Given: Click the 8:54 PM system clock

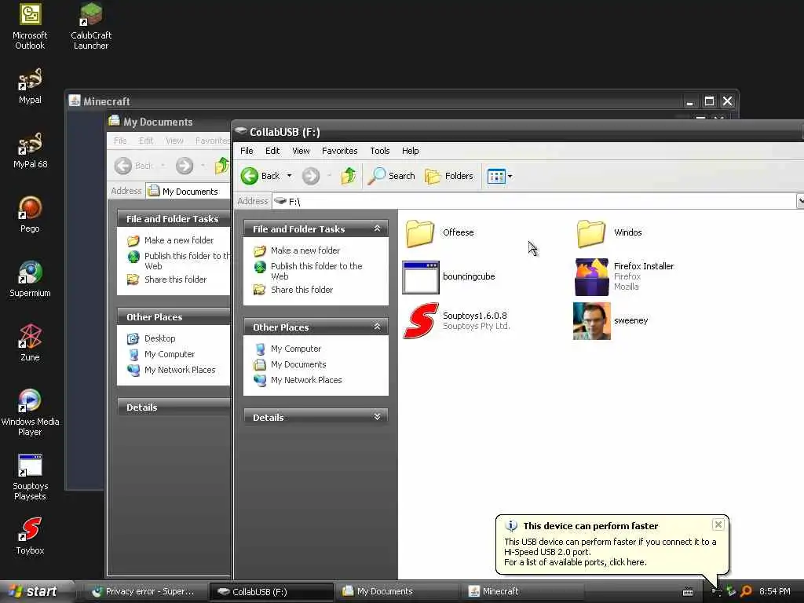Looking at the screenshot, I should [775, 591].
